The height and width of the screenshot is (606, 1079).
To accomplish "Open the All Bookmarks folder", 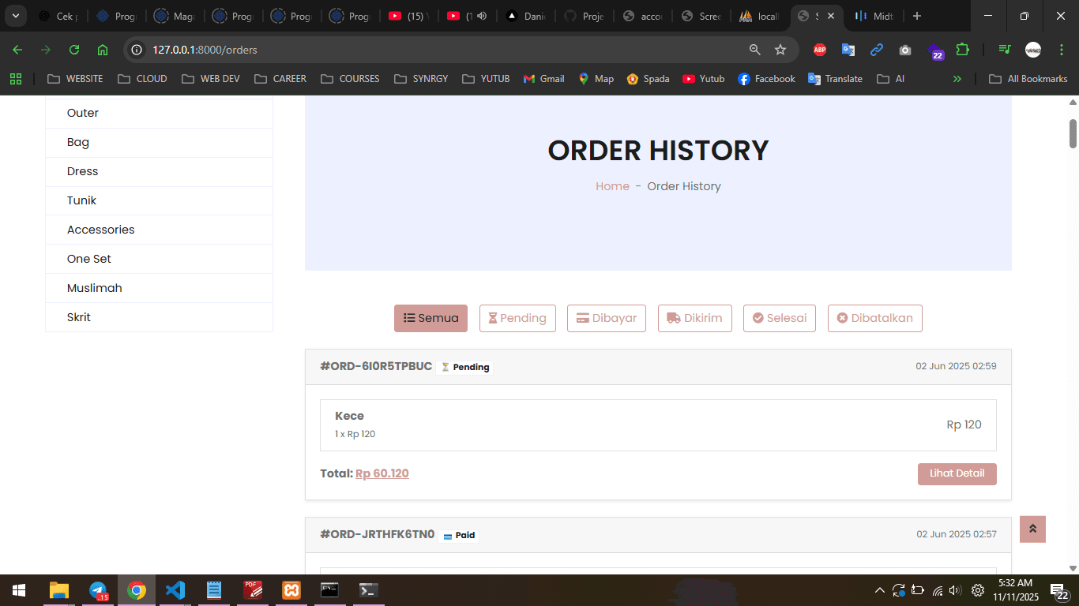I will pyautogui.click(x=1028, y=78).
